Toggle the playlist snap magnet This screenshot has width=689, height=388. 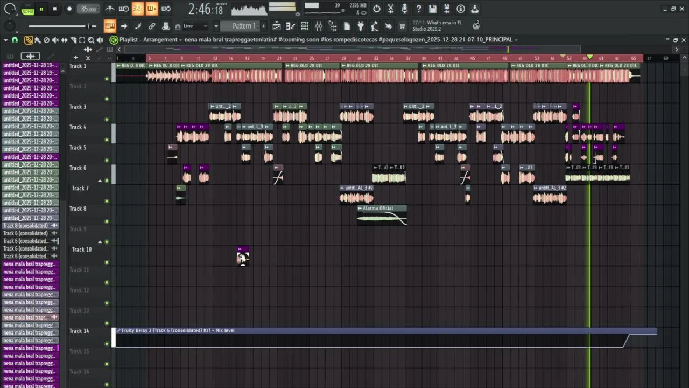15,40
